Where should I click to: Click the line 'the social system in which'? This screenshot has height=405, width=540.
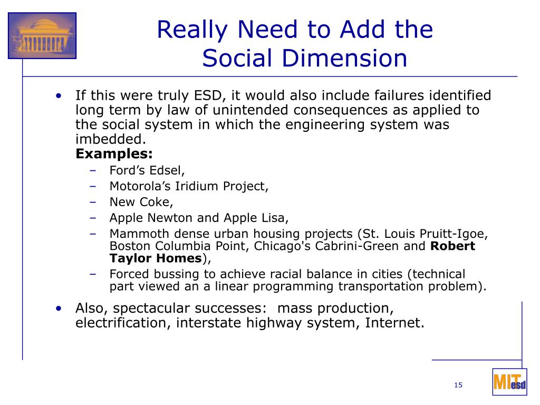262,124
